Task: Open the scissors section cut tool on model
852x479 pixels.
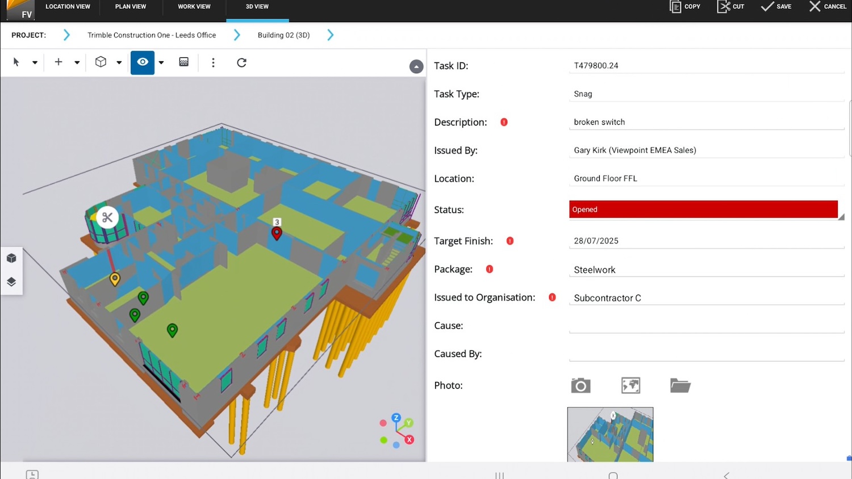Action: (107, 217)
